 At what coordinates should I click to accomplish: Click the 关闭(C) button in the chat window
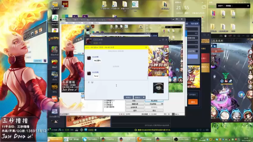pos(128,98)
